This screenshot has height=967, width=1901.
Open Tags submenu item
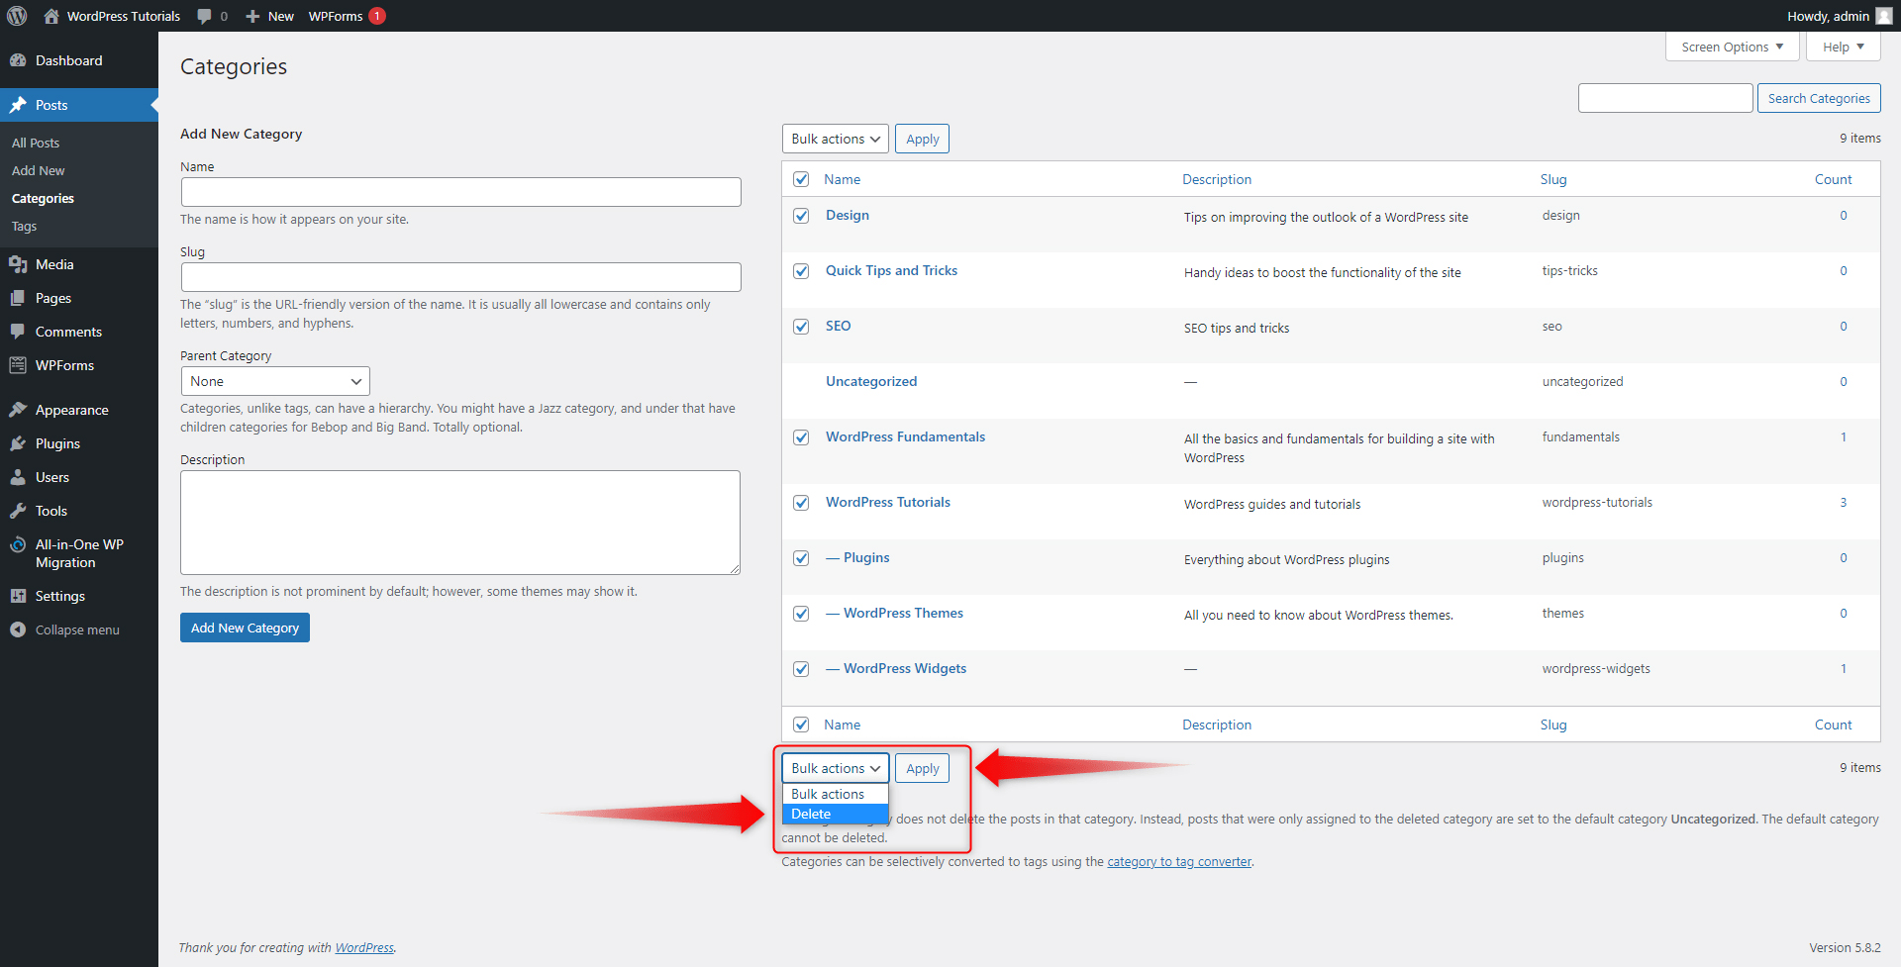point(24,226)
